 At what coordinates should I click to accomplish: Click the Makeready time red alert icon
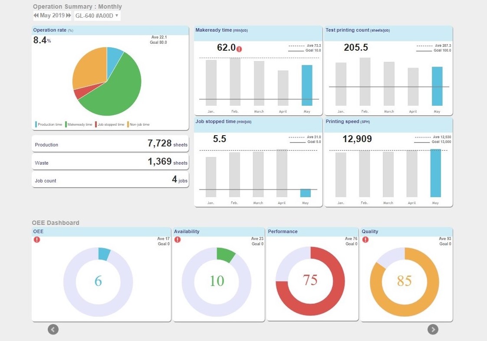pyautogui.click(x=239, y=49)
